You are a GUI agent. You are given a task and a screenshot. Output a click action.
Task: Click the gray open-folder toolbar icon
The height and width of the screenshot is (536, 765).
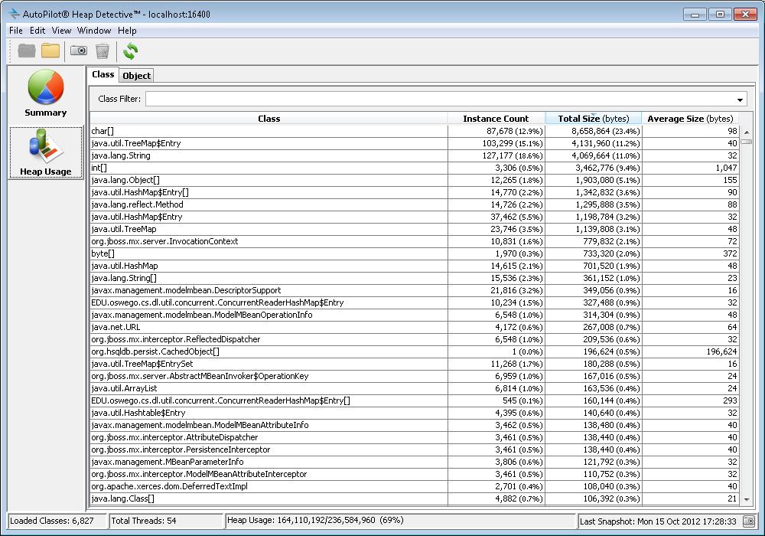point(27,51)
